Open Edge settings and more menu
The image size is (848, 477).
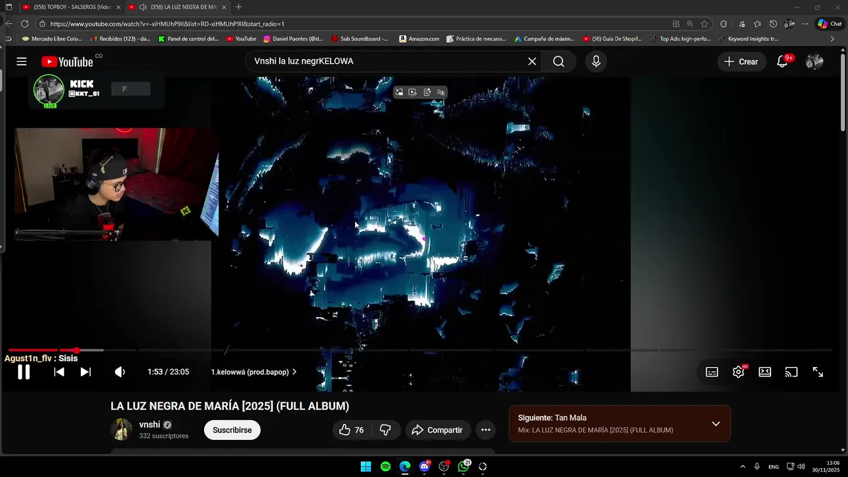point(805,24)
